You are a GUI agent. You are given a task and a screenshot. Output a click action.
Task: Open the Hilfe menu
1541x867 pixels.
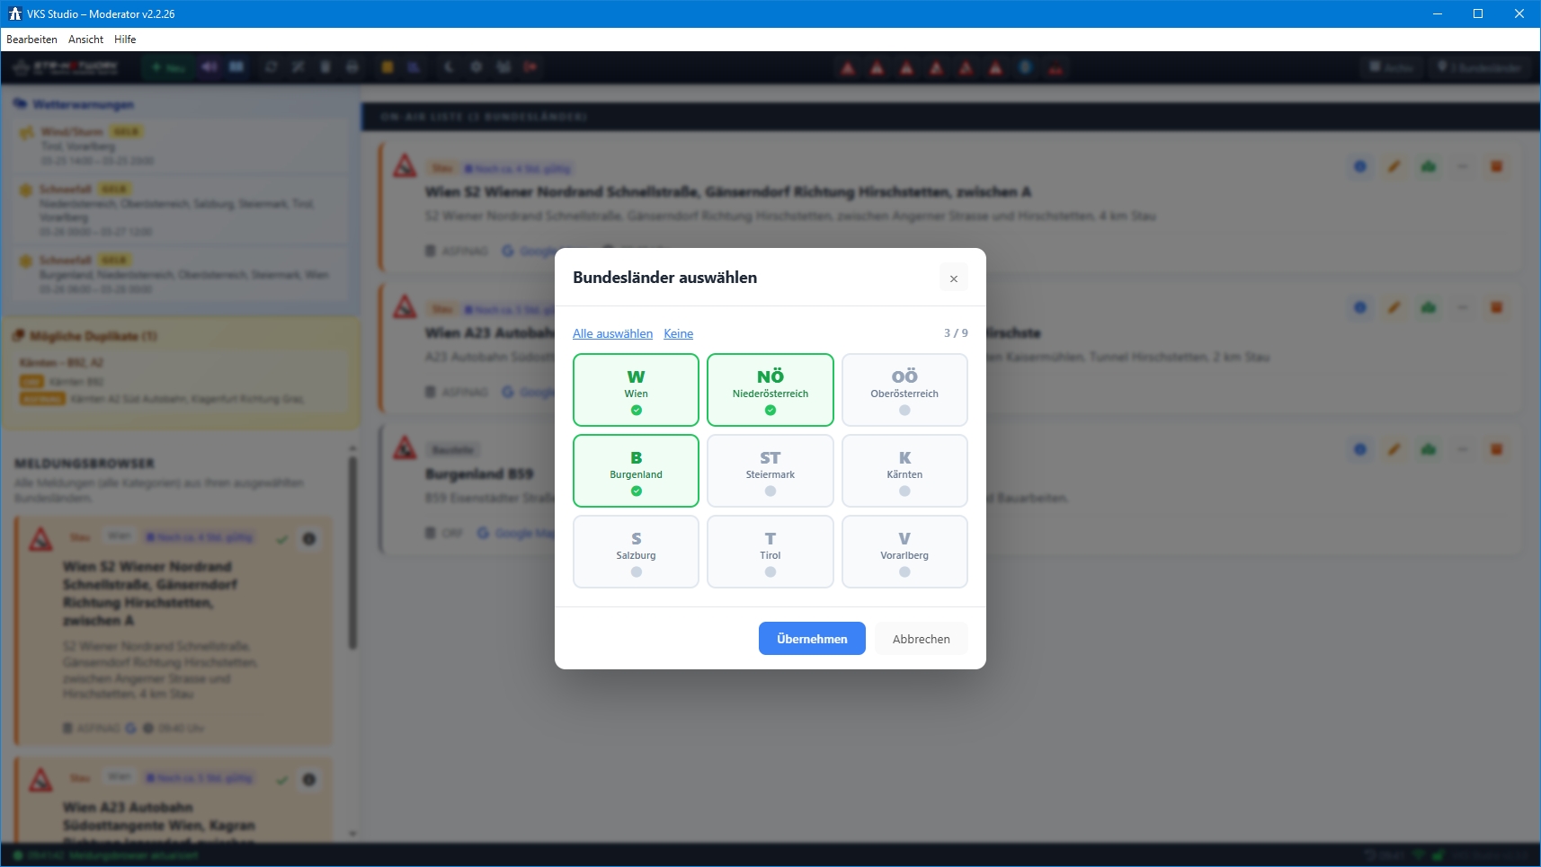(125, 40)
